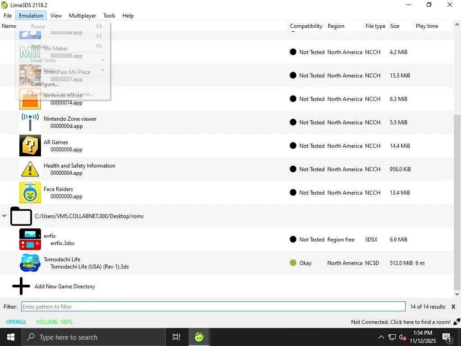Close the open Emulation menu via its menu bar title
This screenshot has width=461, height=346.
[31, 16]
